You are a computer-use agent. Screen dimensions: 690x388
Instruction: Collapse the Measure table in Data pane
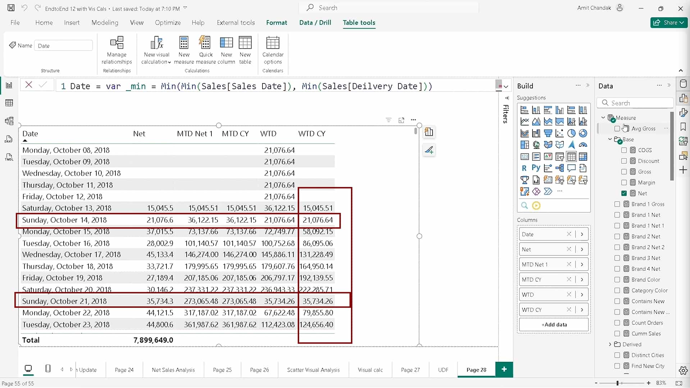603,117
